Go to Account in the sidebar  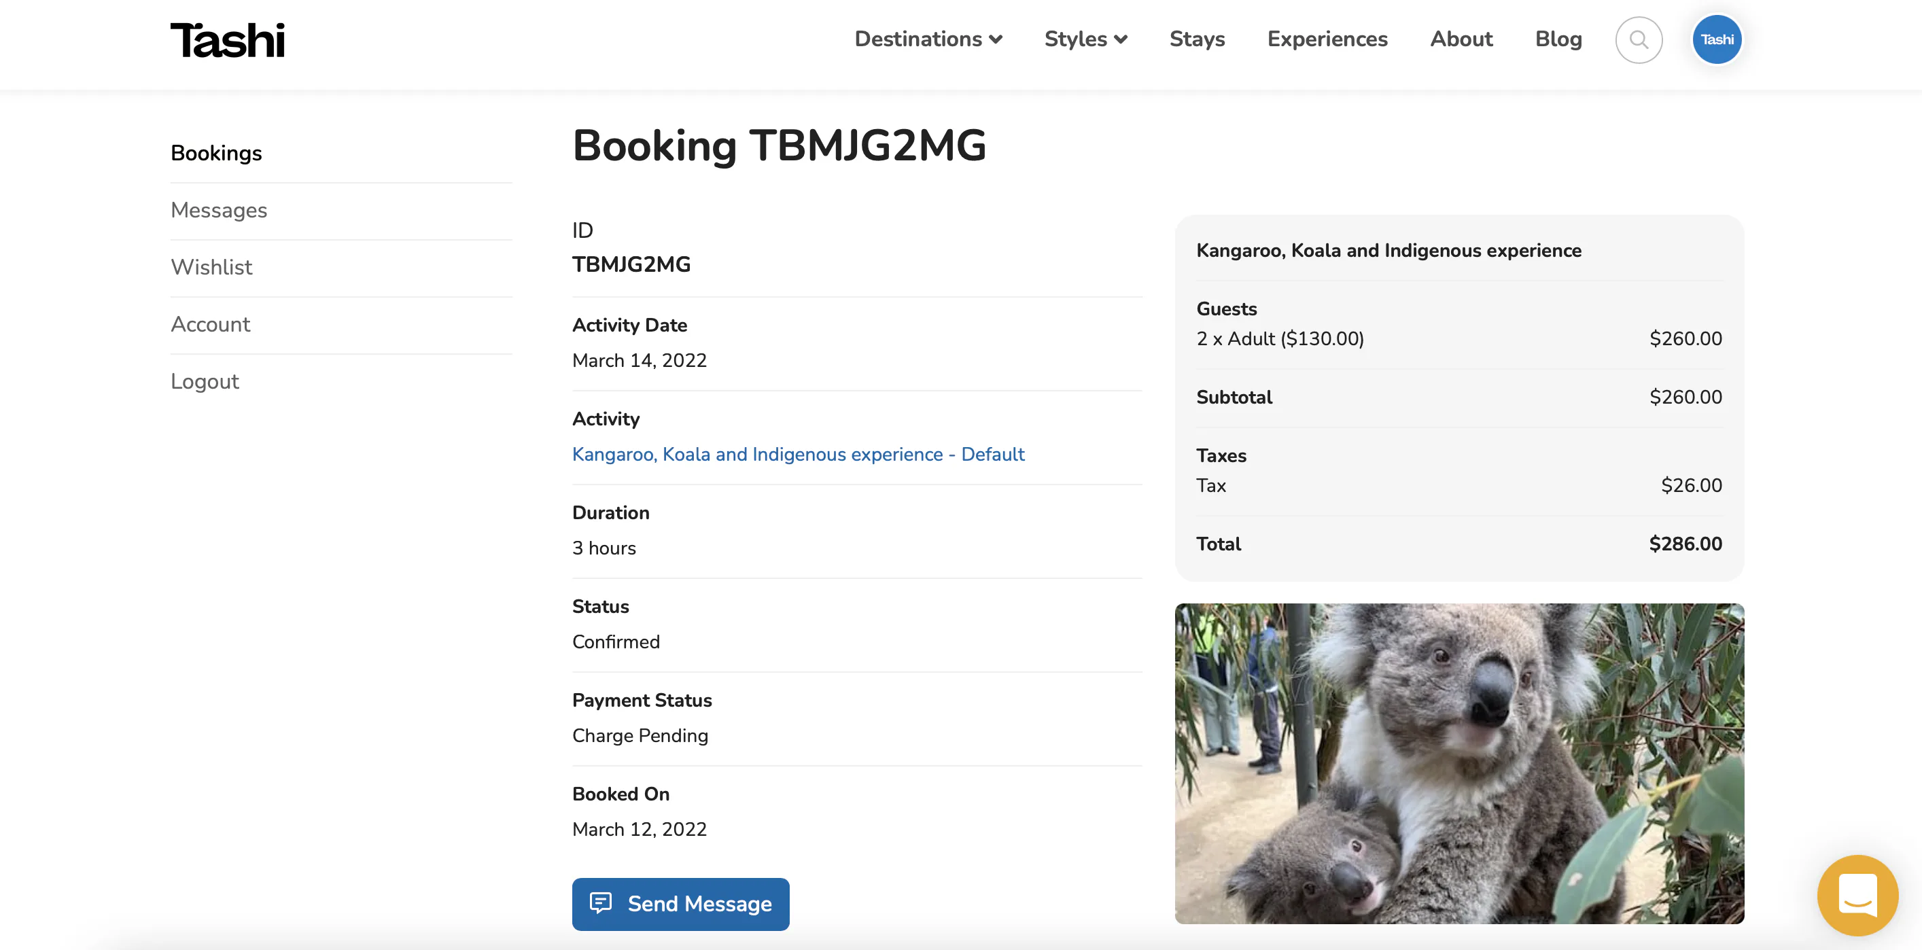pos(211,325)
